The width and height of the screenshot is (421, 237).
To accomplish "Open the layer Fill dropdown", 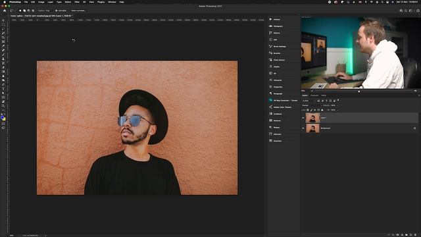I will [x=337, y=110].
